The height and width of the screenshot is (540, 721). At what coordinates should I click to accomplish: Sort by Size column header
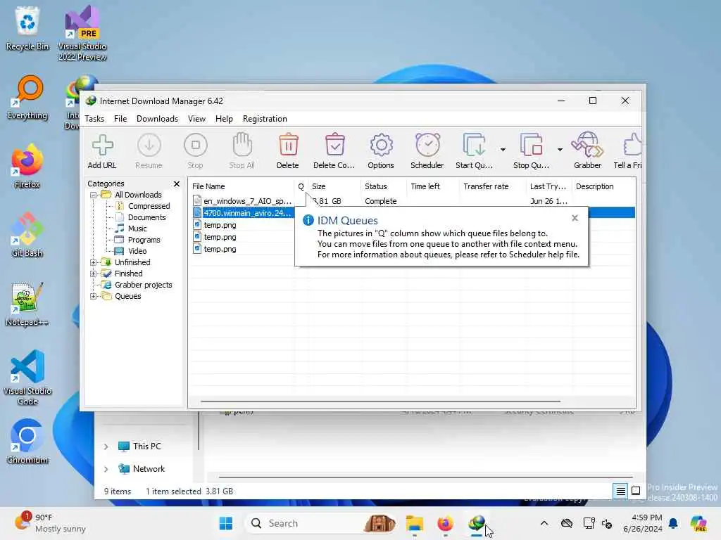334,186
